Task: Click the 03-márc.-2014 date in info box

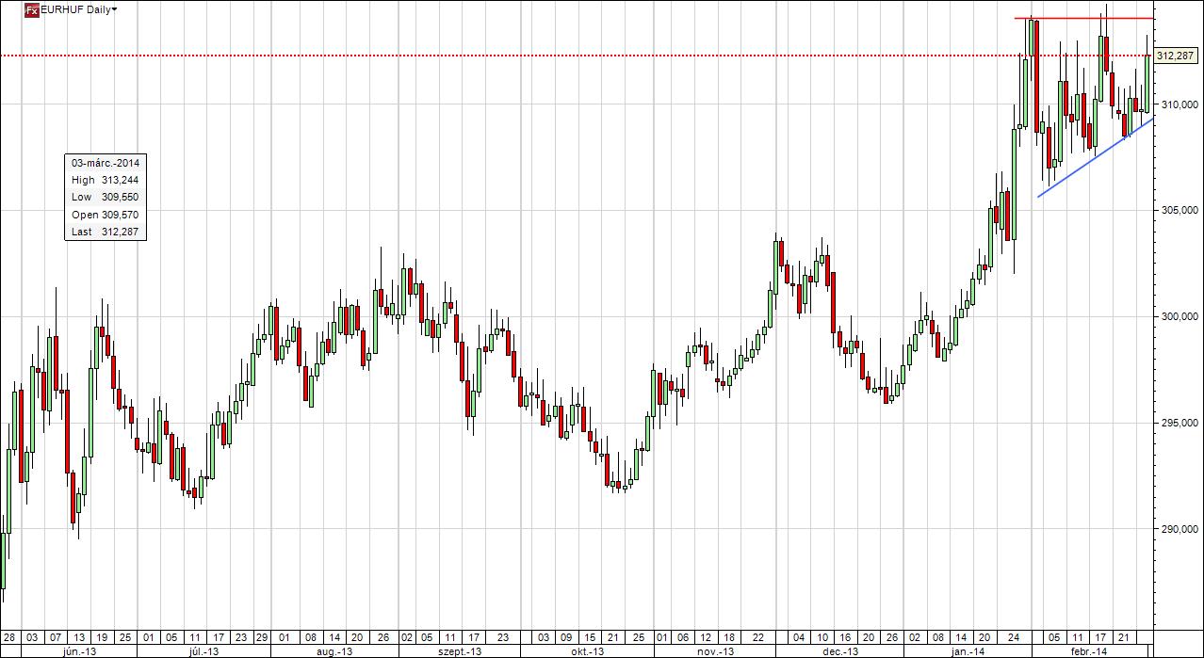Action: [x=106, y=163]
